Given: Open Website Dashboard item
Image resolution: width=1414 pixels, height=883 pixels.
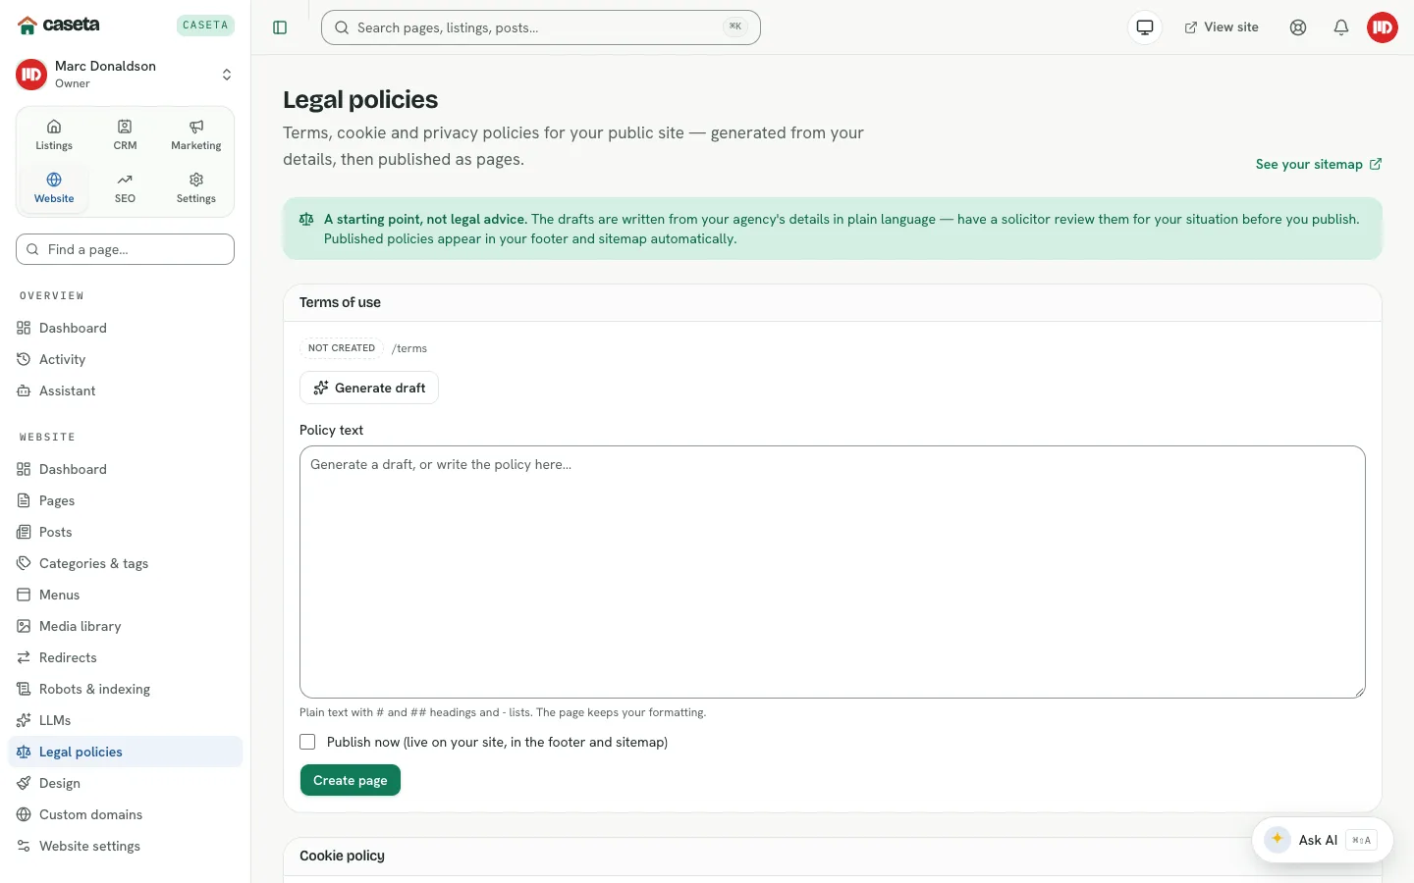Looking at the screenshot, I should click(125, 469).
